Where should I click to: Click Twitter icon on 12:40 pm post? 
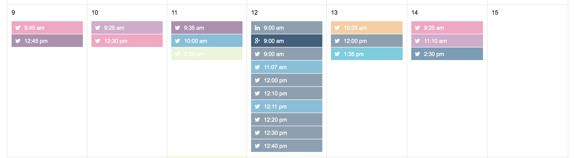[x=257, y=146]
